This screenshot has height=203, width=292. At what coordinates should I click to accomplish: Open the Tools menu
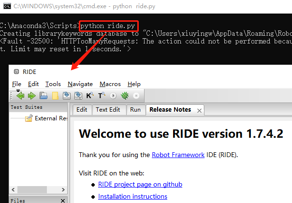[53, 84]
